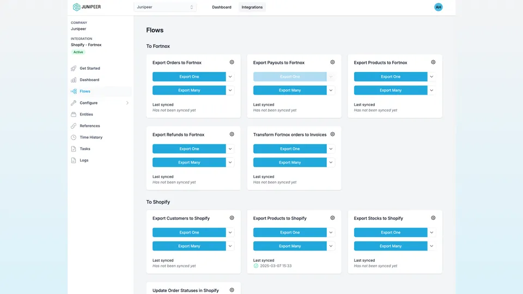Click Export One for Orders to Fortnox
This screenshot has width=523, height=294.
(x=189, y=77)
